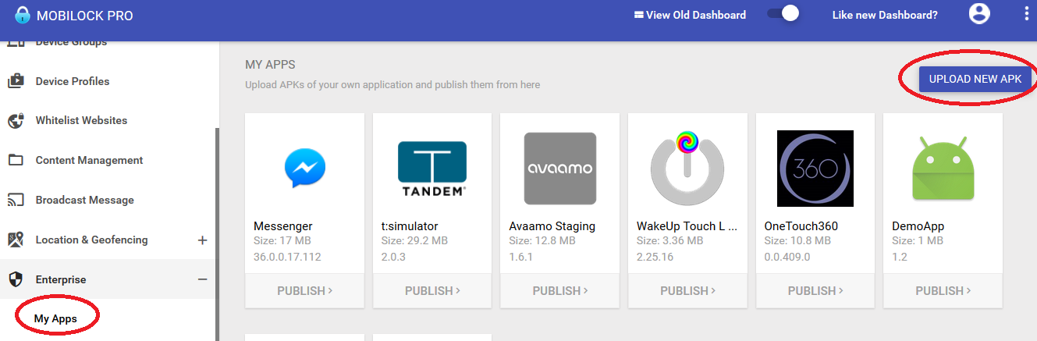The height and width of the screenshot is (341, 1037).
Task: Click Avaamo Staging version 1.6.1
Action: click(520, 257)
